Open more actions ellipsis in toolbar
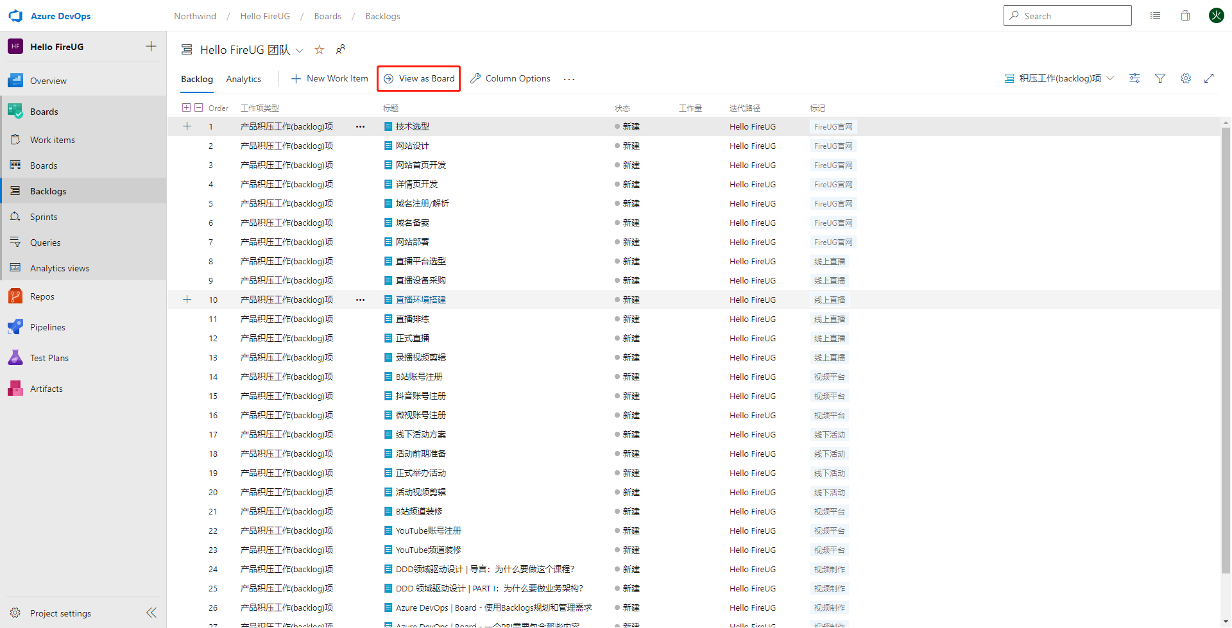Viewport: 1232px width, 628px height. point(569,79)
